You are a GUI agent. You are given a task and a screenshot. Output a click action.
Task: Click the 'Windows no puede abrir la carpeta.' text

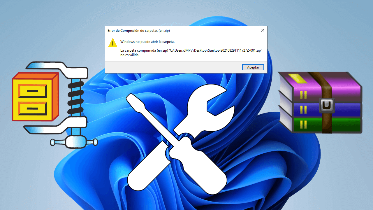click(147, 42)
